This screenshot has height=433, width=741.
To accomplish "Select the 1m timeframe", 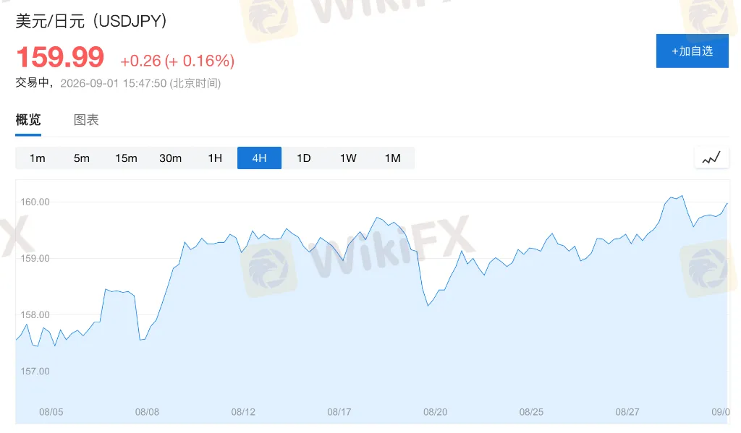I will point(38,158).
